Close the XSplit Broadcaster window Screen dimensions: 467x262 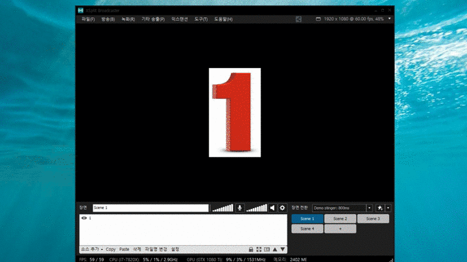[x=390, y=10]
